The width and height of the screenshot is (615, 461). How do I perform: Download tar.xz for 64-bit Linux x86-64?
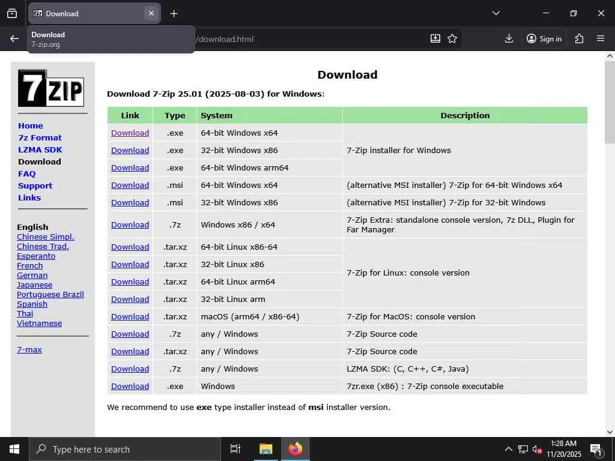click(130, 247)
